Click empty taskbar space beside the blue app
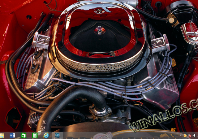Screen dimensions: 198x139 pos(71,136)
